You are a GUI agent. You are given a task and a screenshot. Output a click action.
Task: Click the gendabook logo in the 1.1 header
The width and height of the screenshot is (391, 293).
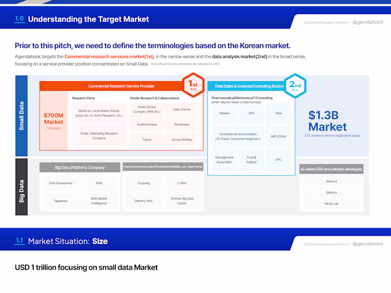(368, 244)
